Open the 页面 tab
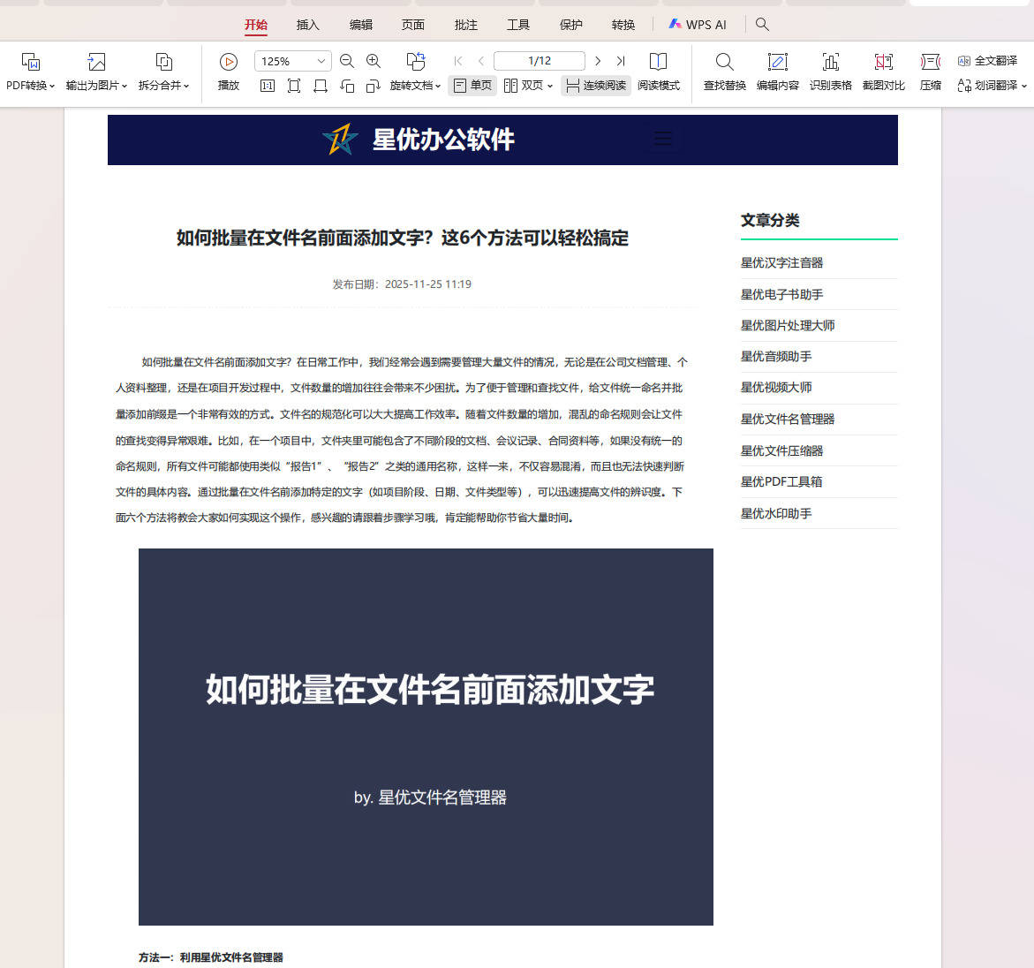 pos(413,25)
